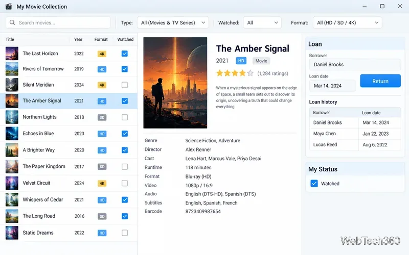409x255 pixels.
Task: Sort list by Title column header
Action: coord(10,39)
